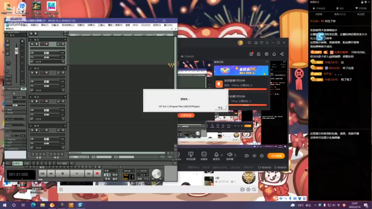Open the track S: 1 name dropdown arrow
Viewport: 372px width, 209px height.
(65, 39)
